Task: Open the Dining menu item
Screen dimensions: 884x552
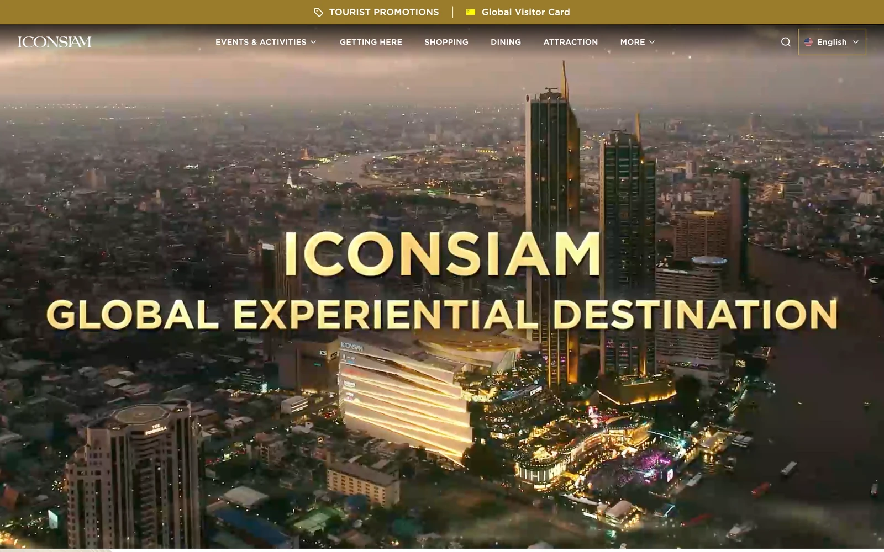Action: tap(506, 42)
